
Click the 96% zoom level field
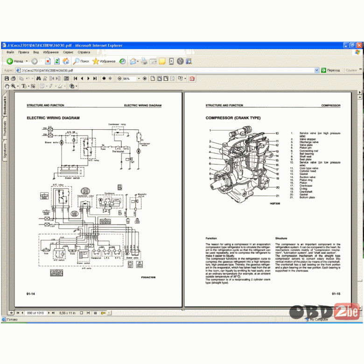[129, 79]
